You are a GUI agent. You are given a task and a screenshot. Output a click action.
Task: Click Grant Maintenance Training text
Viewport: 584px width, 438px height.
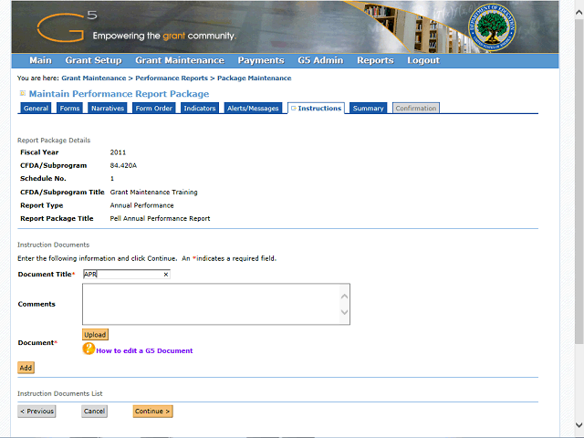(x=154, y=193)
